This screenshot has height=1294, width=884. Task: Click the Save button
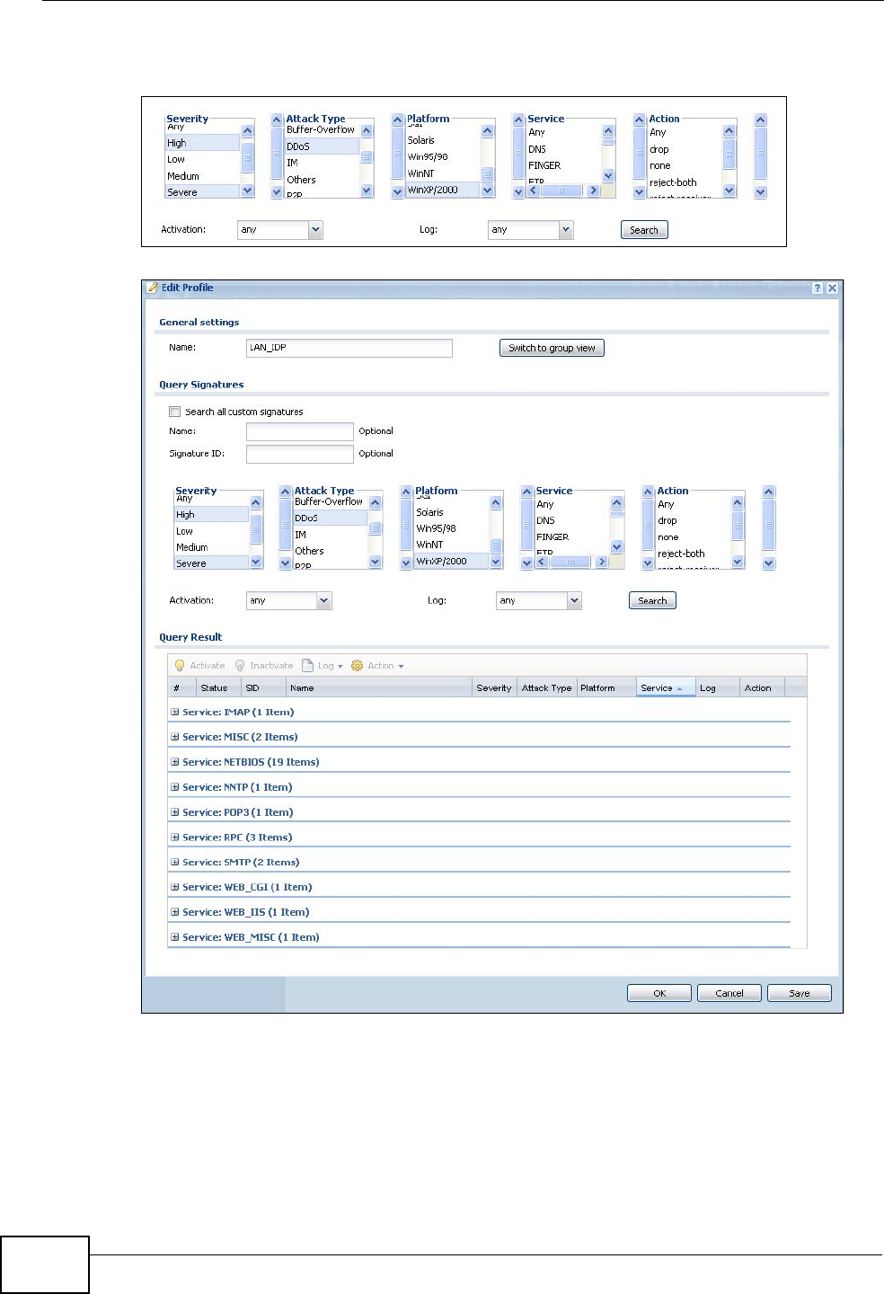pyautogui.click(x=800, y=993)
